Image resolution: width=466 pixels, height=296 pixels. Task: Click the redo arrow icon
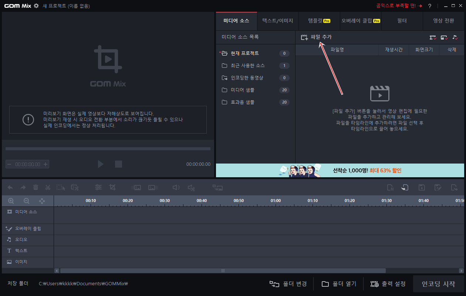(x=23, y=188)
